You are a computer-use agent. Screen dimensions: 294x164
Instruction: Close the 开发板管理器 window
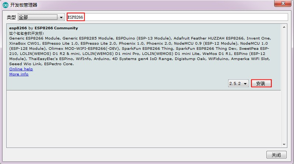pos(283,3)
